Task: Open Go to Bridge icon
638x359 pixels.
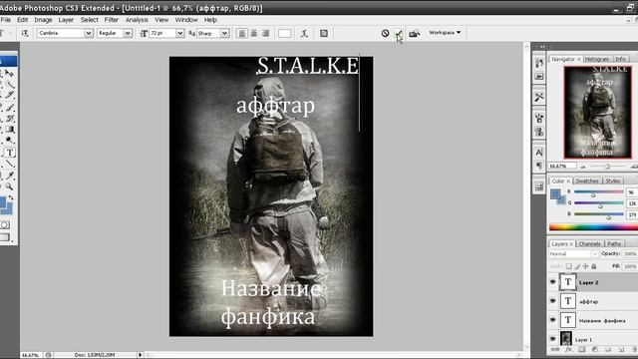Action: click(x=415, y=33)
